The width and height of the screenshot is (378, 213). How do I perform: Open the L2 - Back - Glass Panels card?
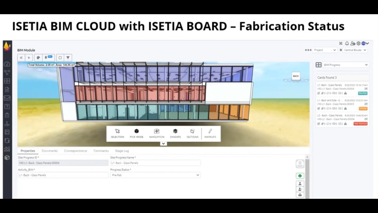[x=342, y=120]
